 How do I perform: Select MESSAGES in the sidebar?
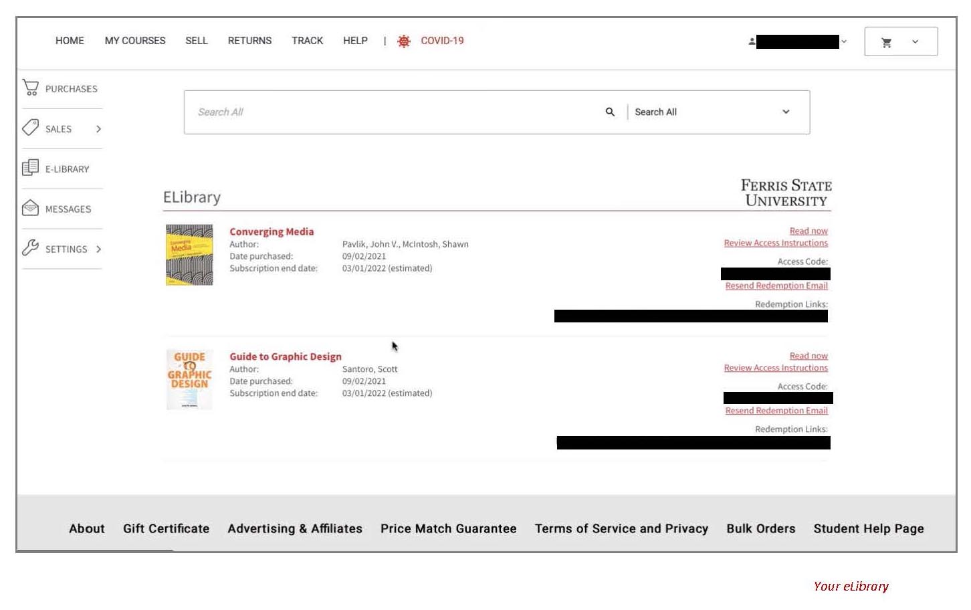[68, 209]
